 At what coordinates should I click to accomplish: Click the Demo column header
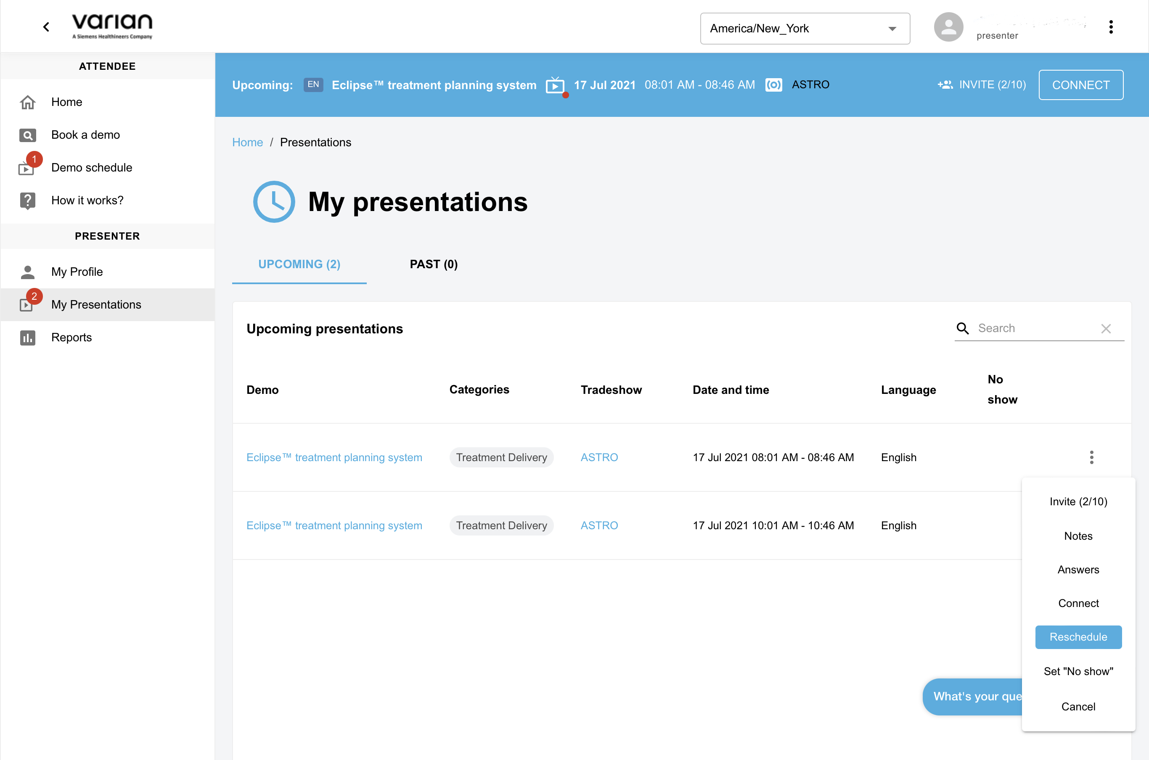262,390
